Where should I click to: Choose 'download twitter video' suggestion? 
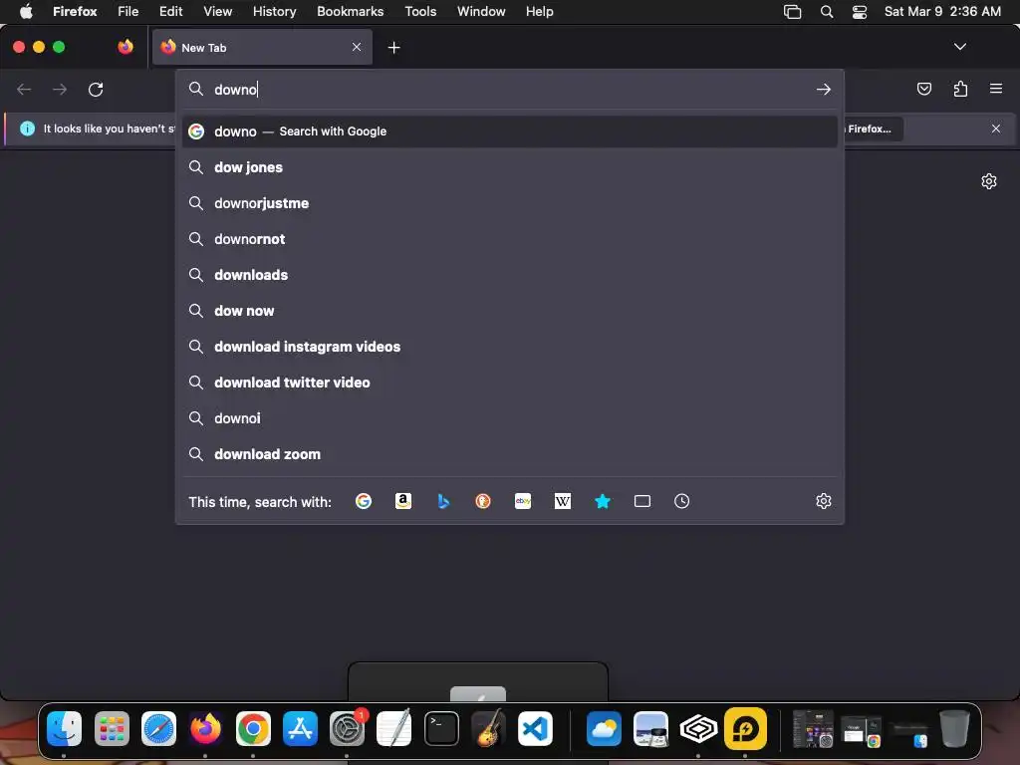coord(509,382)
